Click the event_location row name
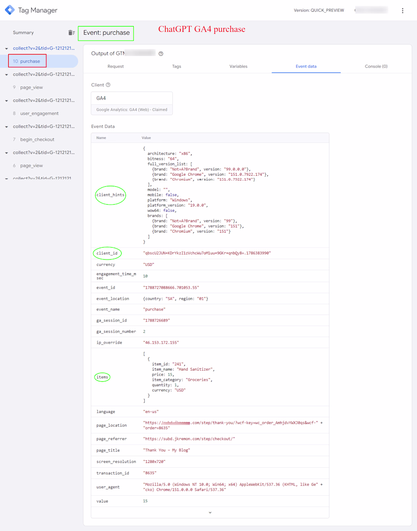This screenshot has height=531, width=417. (113, 299)
